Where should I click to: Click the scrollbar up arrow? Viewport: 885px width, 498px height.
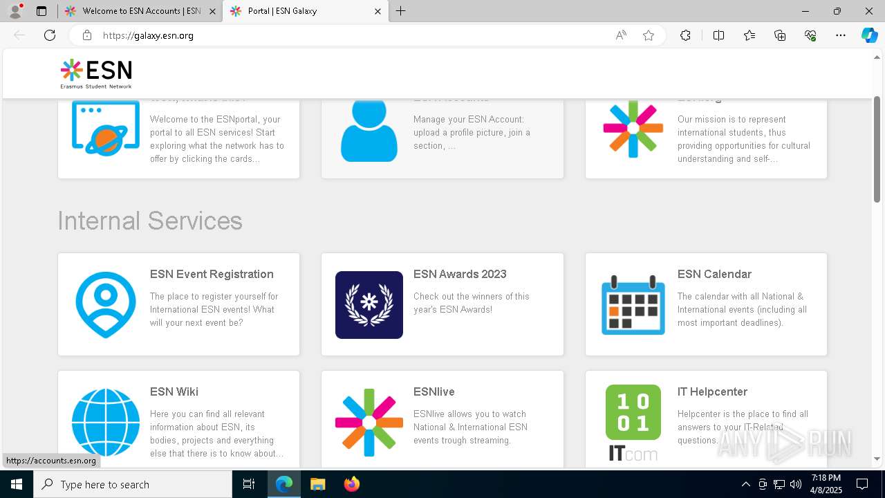877,57
